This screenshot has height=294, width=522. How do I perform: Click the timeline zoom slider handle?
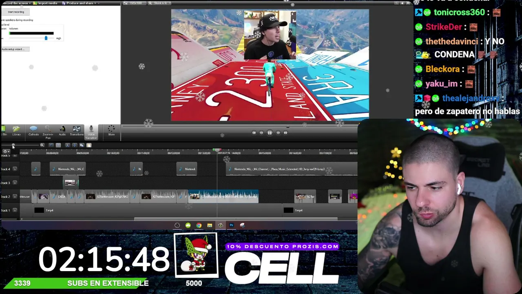click(x=13, y=145)
